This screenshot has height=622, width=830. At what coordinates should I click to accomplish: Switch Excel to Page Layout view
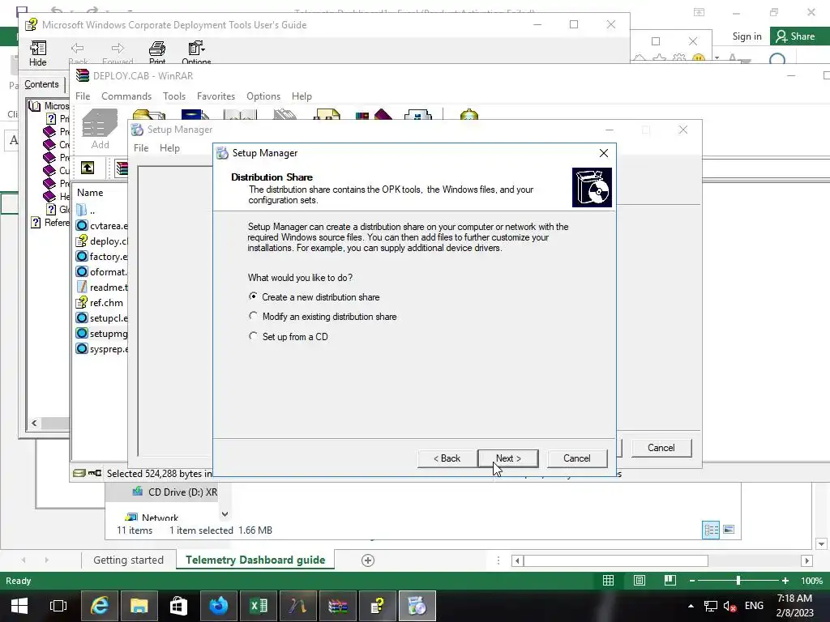tap(640, 580)
